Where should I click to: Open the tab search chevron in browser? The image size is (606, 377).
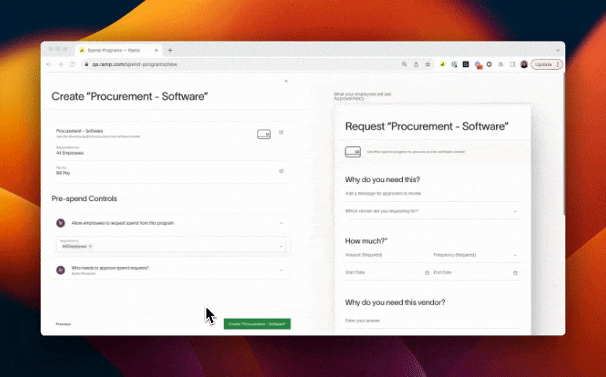click(x=557, y=50)
